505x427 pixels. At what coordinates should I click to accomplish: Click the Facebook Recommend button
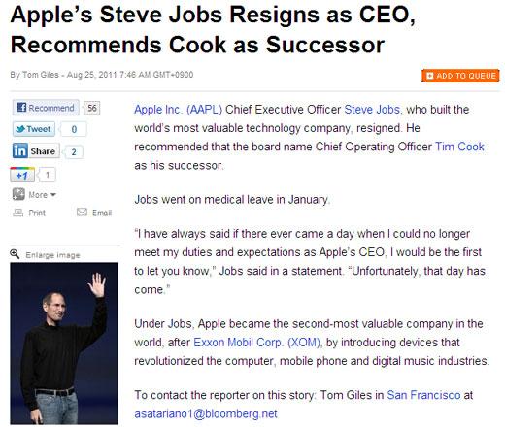click(46, 108)
